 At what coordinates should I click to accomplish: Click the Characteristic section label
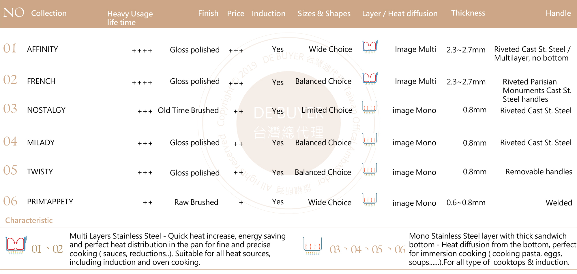point(29,220)
